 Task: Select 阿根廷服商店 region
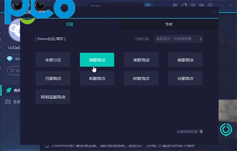(x=53, y=97)
